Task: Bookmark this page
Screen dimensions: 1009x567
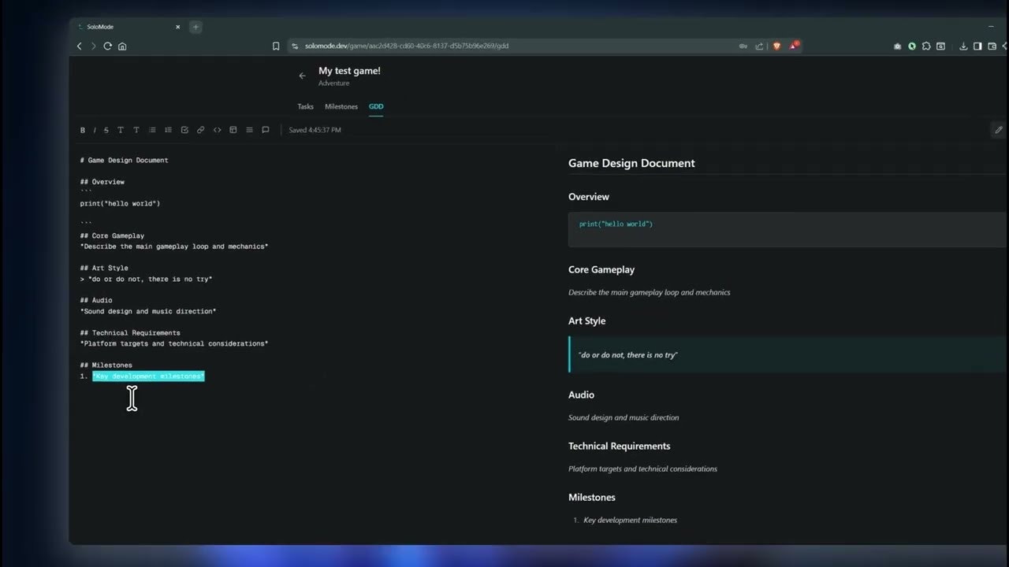Action: pos(276,46)
